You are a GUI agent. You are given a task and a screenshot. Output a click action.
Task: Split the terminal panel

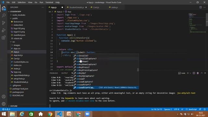tap(194, 73)
